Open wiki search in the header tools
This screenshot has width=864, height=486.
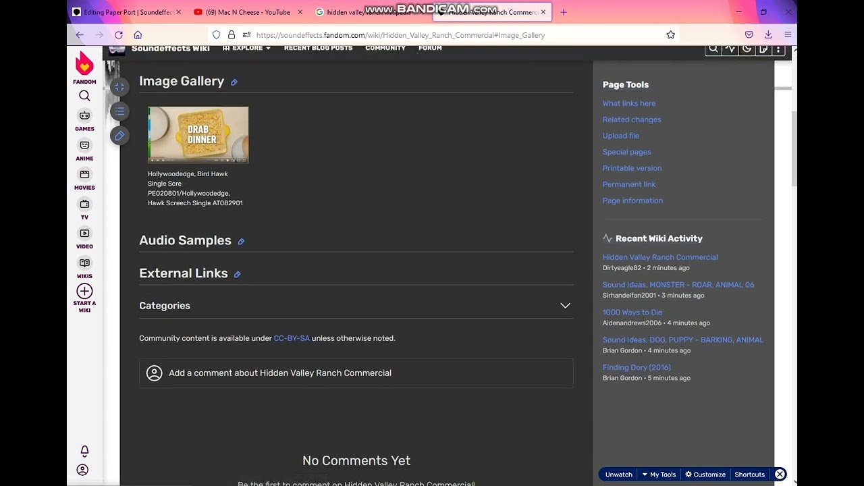click(713, 49)
